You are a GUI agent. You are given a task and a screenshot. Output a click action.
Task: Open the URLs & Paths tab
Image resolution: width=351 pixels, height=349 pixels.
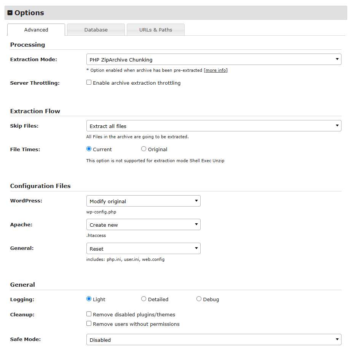[x=156, y=30]
